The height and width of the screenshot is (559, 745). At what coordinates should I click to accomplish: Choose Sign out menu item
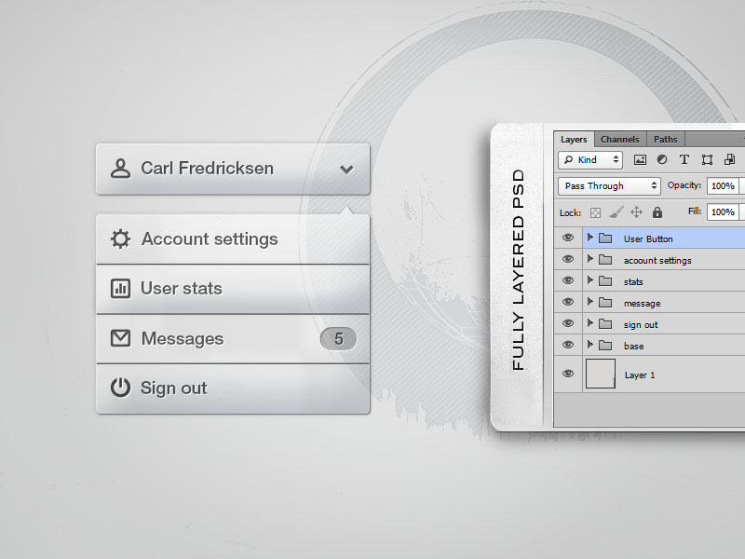[x=233, y=389]
